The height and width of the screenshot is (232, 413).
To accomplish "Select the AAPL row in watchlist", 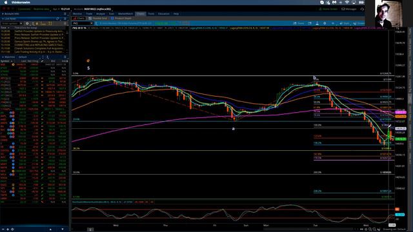I will [34, 116].
